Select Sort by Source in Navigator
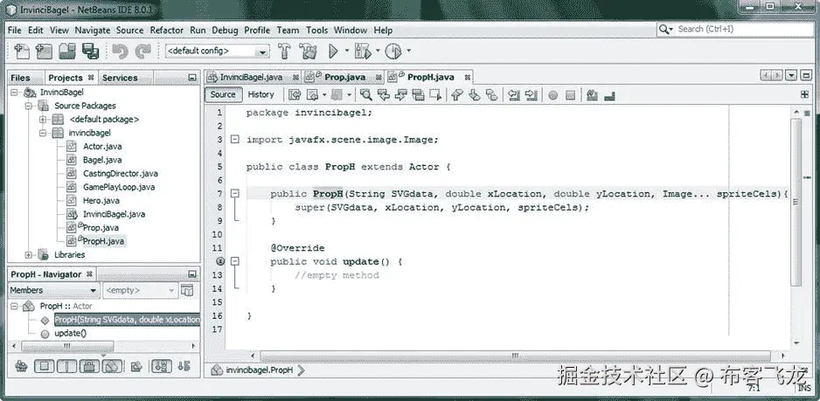 point(184,367)
